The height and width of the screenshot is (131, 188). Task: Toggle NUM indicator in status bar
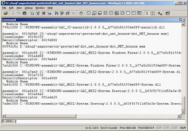click(x=183, y=128)
